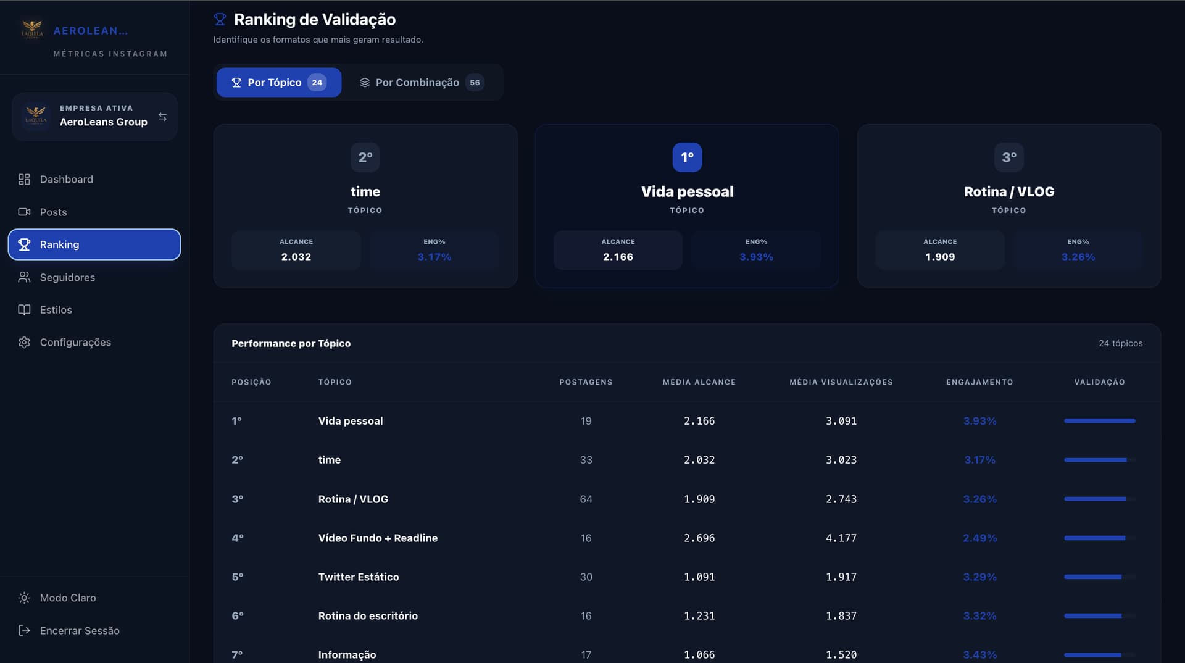
Task: Click the Estilos book icon
Action: coord(24,310)
